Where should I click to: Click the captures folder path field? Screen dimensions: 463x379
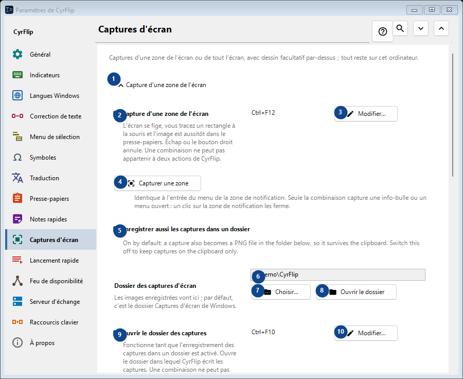338,274
